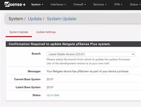Open the Firewall menu
This screenshot has width=141, height=107.
tap(80, 4)
